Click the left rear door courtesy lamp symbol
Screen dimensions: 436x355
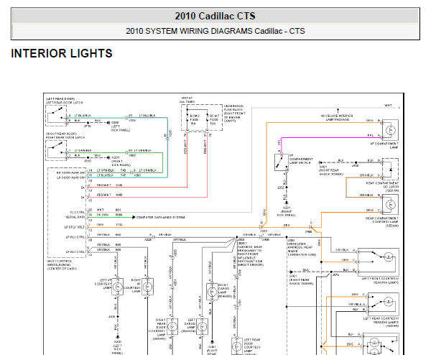pos(237,346)
